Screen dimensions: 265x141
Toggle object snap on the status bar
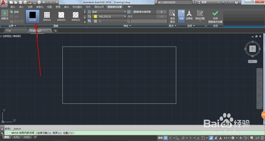point(203,138)
